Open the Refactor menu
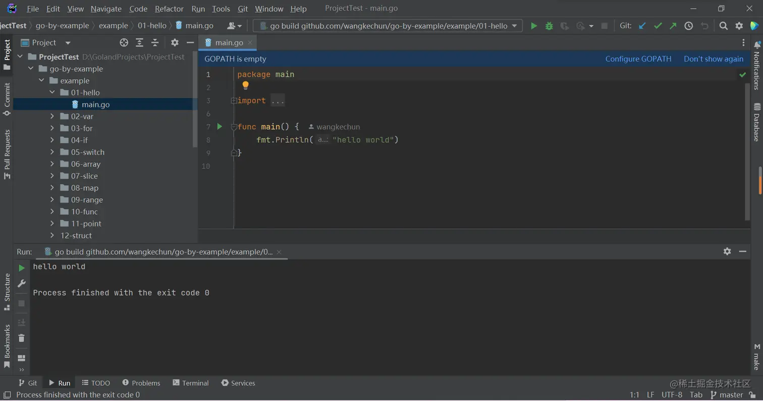The image size is (763, 401). click(x=169, y=9)
